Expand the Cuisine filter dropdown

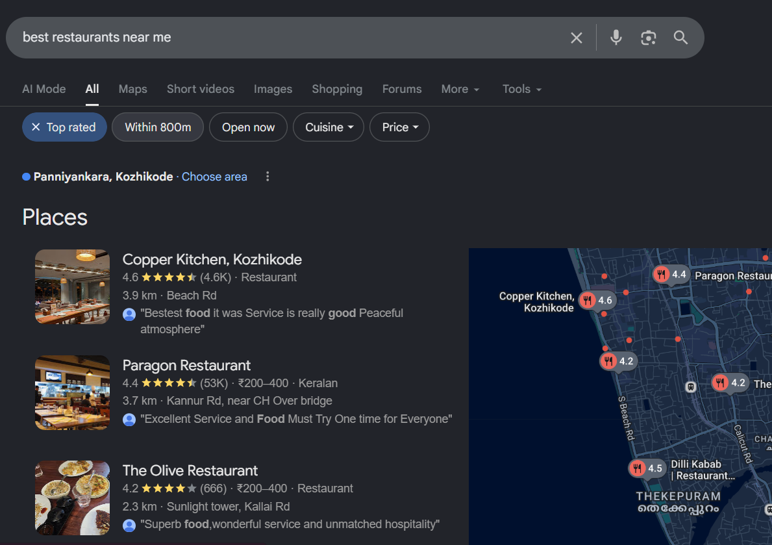click(x=329, y=127)
